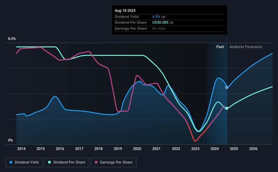This screenshot has width=278, height=172.
Task: Select the 2016 label on the x-axis
Action: (60, 149)
